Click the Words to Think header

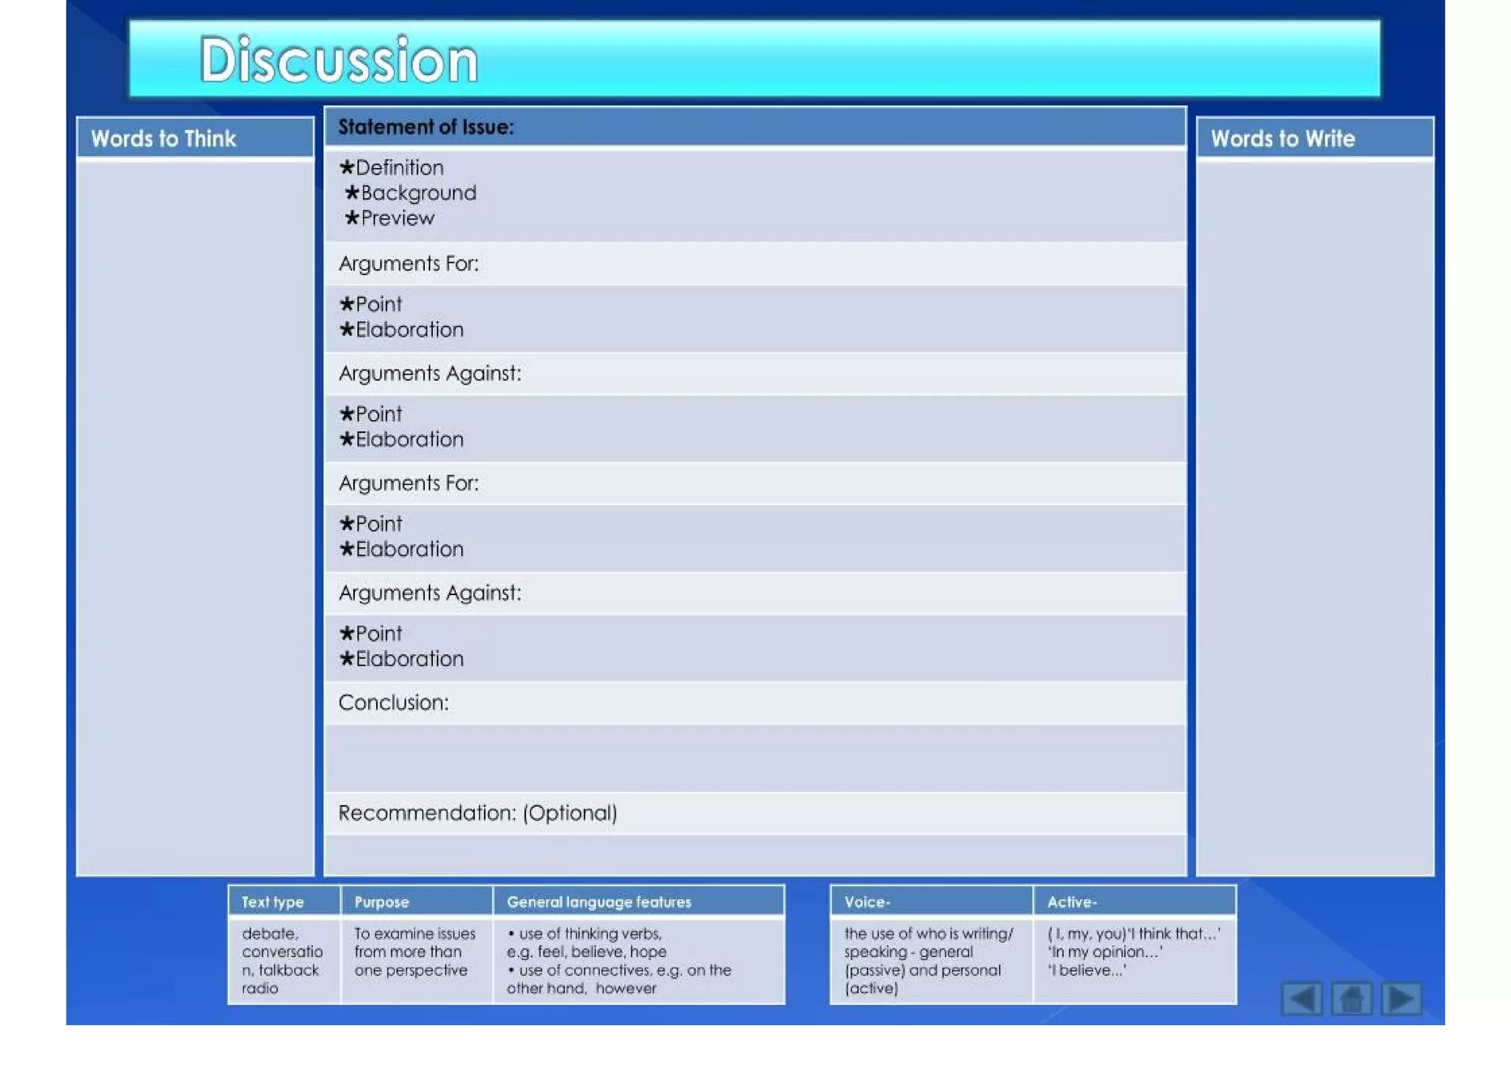[196, 138]
